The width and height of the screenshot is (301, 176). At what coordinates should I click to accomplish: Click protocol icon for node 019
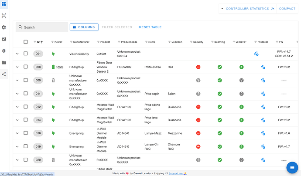(263, 147)
